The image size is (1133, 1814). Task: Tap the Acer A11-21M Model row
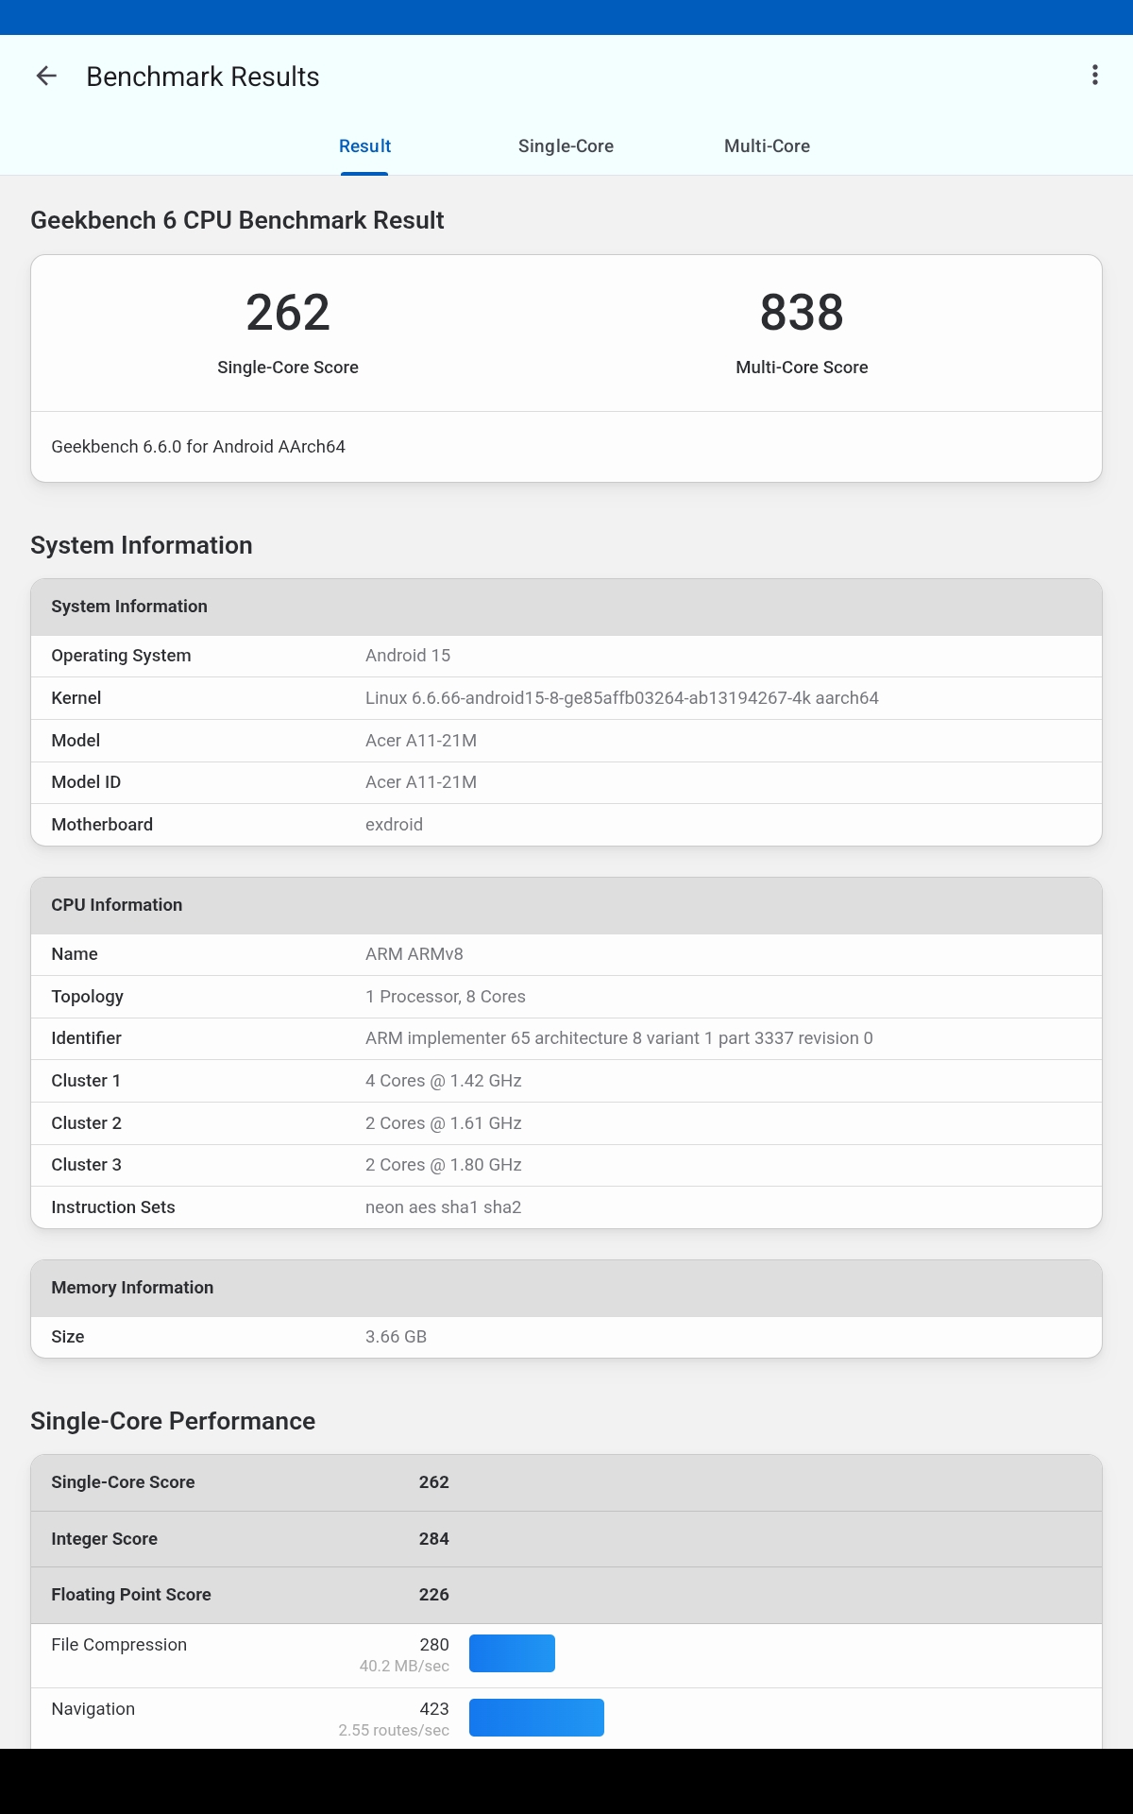(x=566, y=741)
